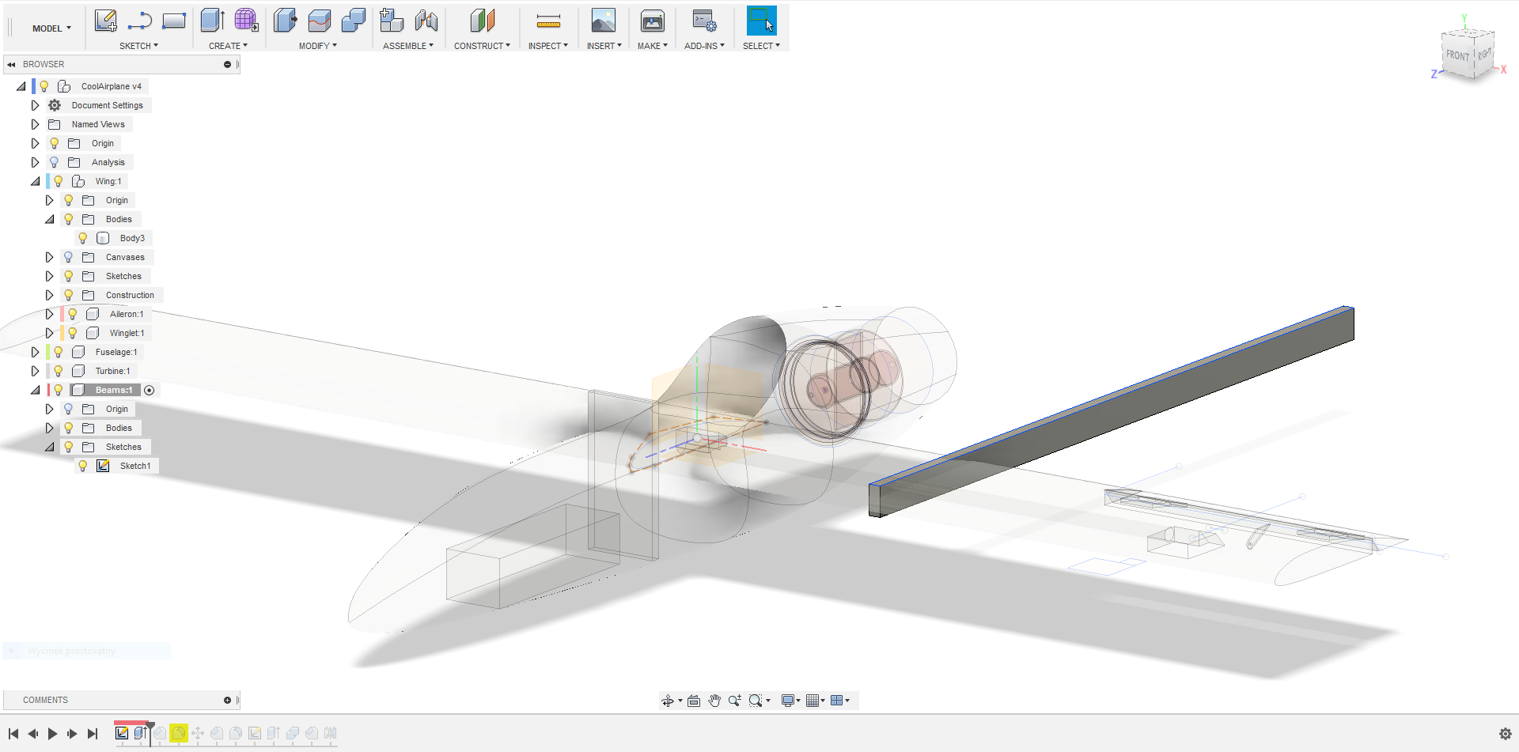Expand the COMMENTS panel plus button
The image size is (1519, 752).
click(x=227, y=700)
